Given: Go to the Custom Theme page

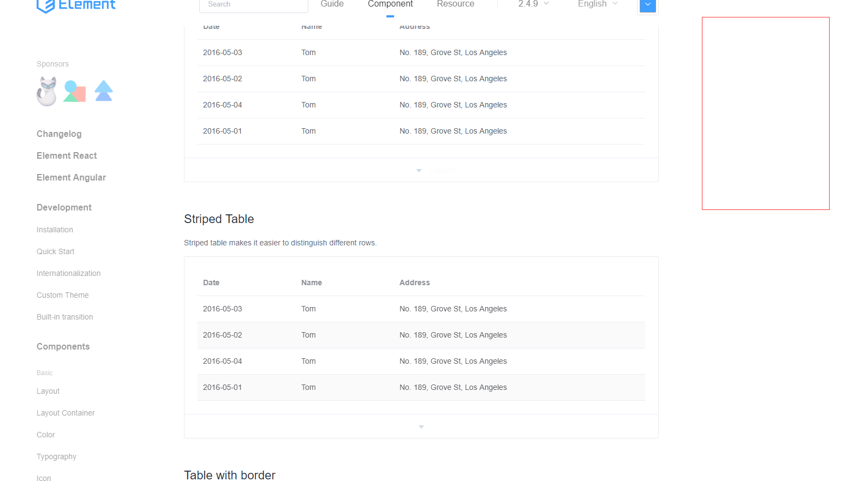Looking at the screenshot, I should [x=62, y=296].
